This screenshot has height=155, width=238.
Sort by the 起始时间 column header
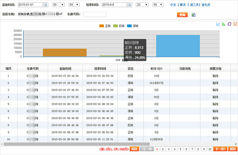coord(65,69)
